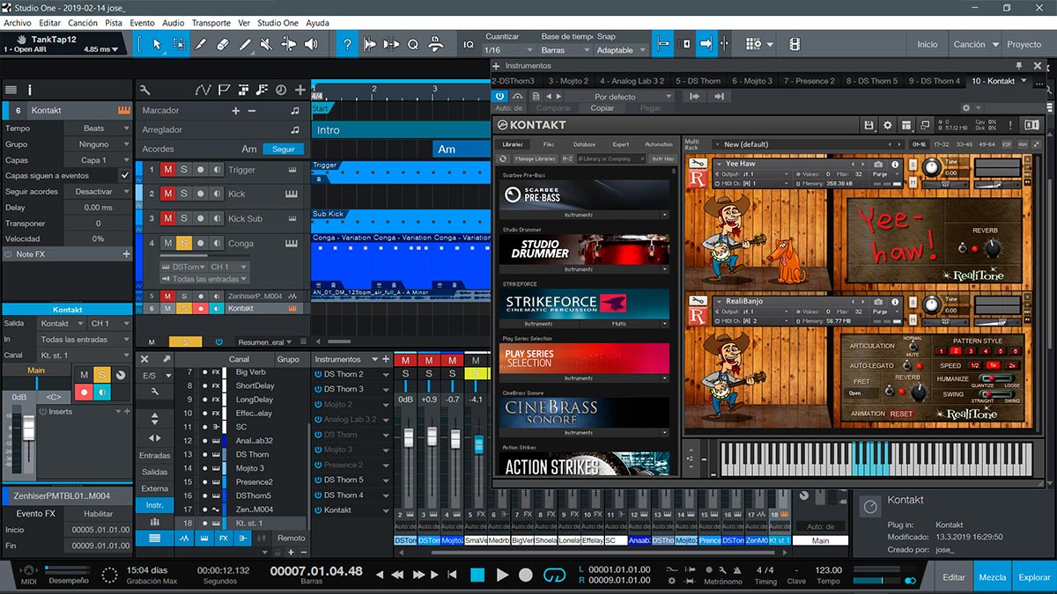Viewport: 1057px width, 594px height.
Task: Open Kontakt options gear icon
Action: click(888, 126)
